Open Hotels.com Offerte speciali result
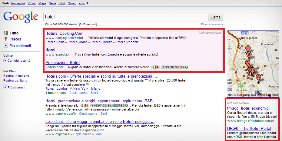Viewport: 282px width, 141px height. click(x=101, y=76)
